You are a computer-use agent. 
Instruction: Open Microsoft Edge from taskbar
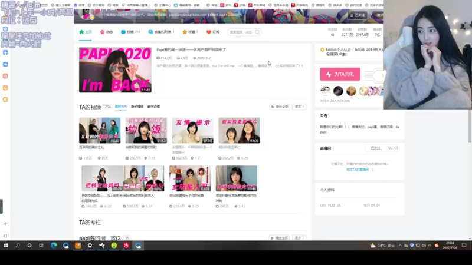(54, 246)
